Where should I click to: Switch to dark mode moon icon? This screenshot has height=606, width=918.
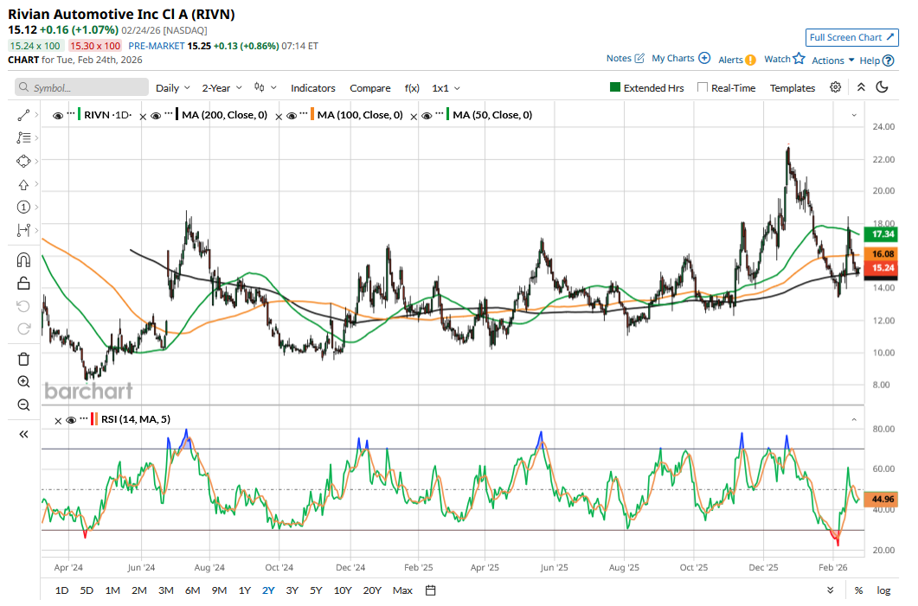(x=883, y=87)
